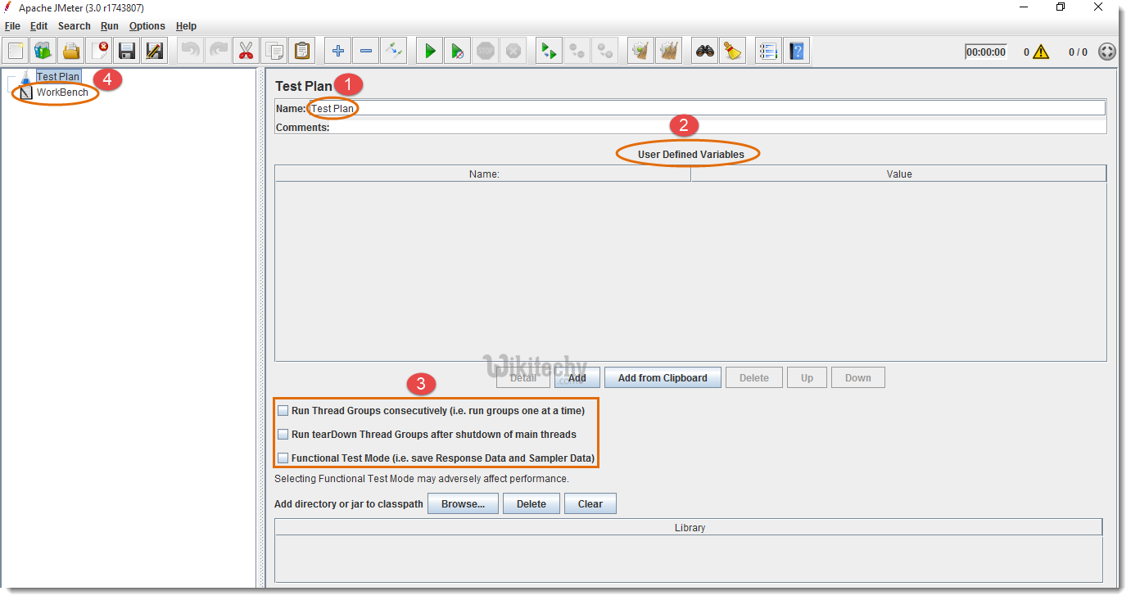Click the Add from Clipboard button
This screenshot has width=1131, height=600.
[x=662, y=377]
